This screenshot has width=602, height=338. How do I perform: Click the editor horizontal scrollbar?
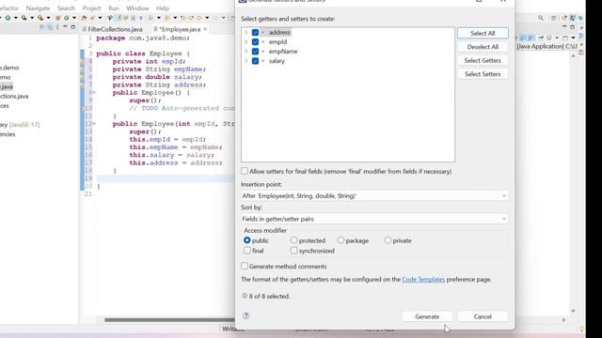(x=169, y=319)
